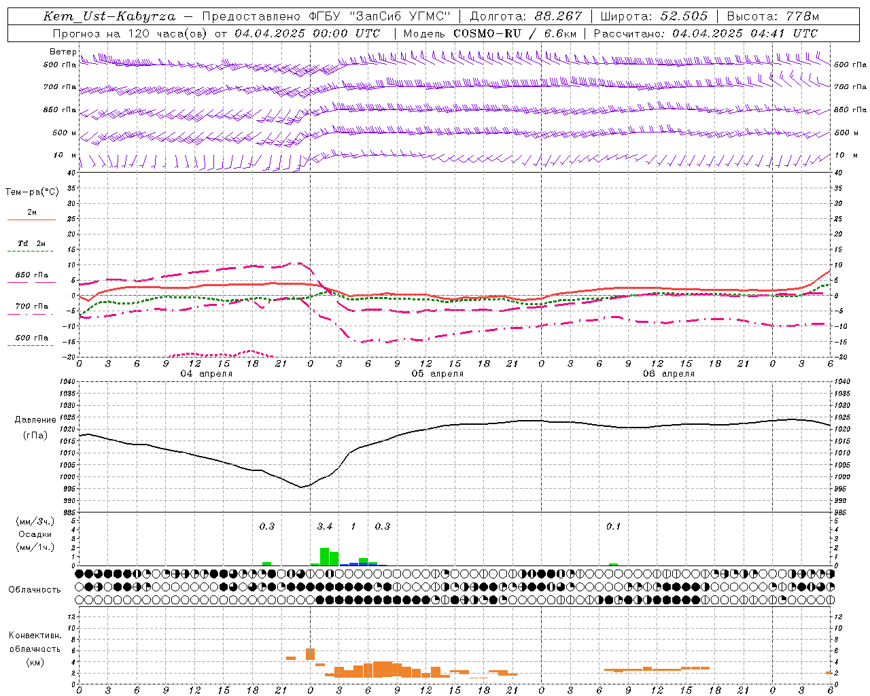The height and width of the screenshot is (696, 870).
Task: Select the model label COSMO-RU / 6.6км
Action: pos(515,33)
